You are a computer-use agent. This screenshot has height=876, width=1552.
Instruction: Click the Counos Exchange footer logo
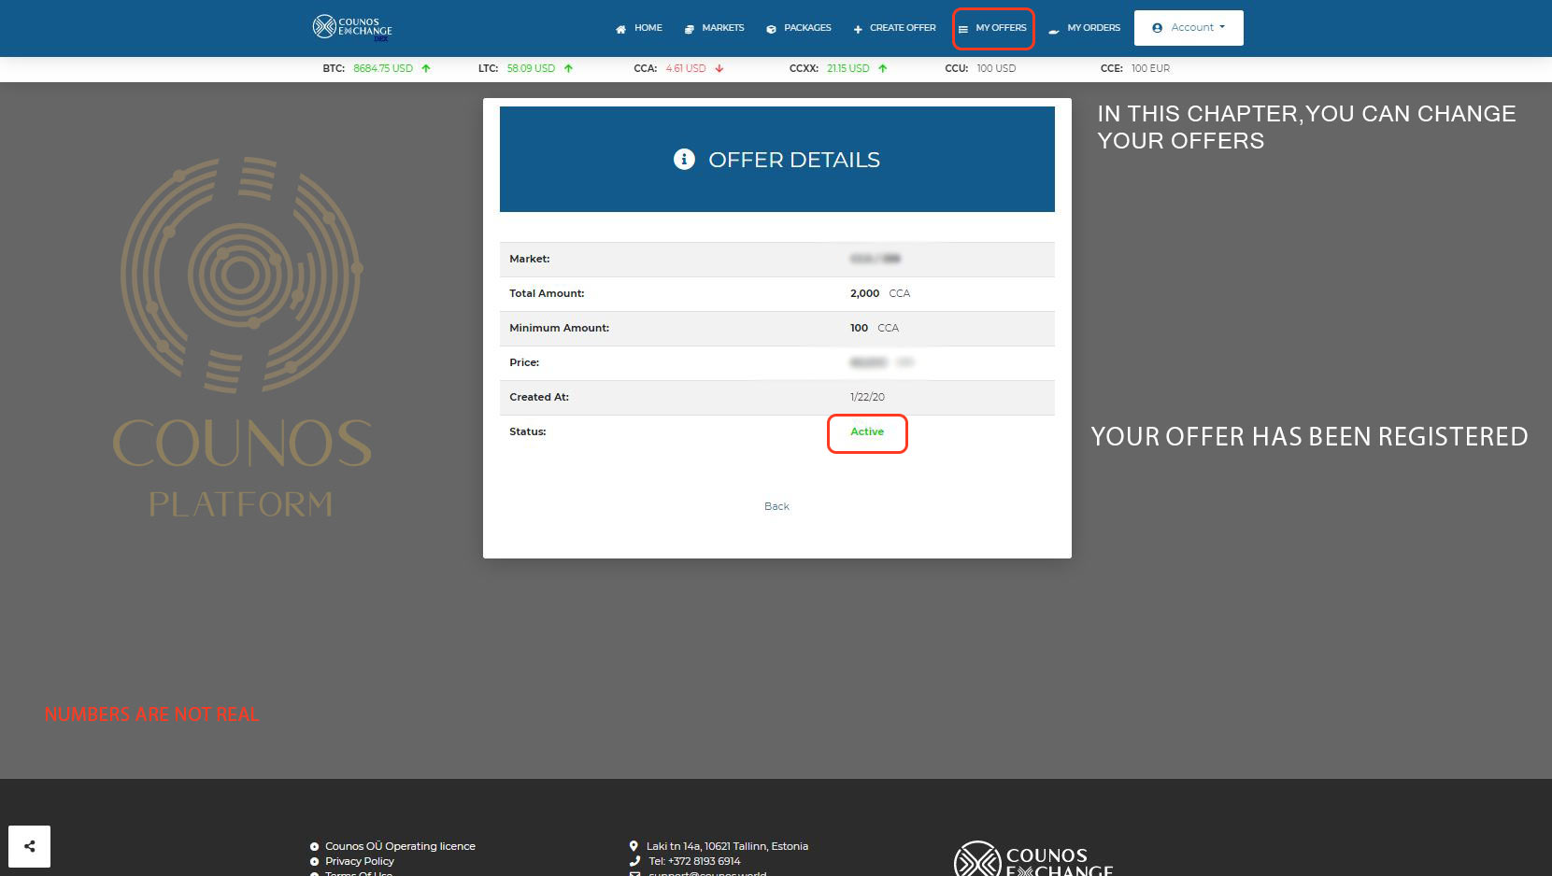point(1033,859)
